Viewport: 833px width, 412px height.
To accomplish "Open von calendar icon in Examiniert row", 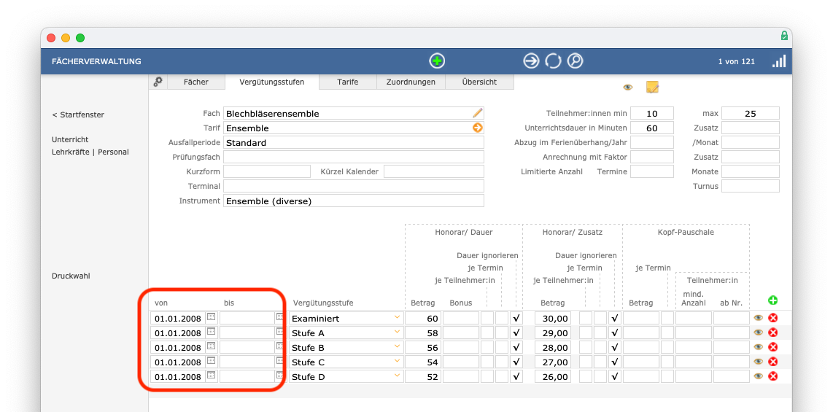I will (x=211, y=317).
